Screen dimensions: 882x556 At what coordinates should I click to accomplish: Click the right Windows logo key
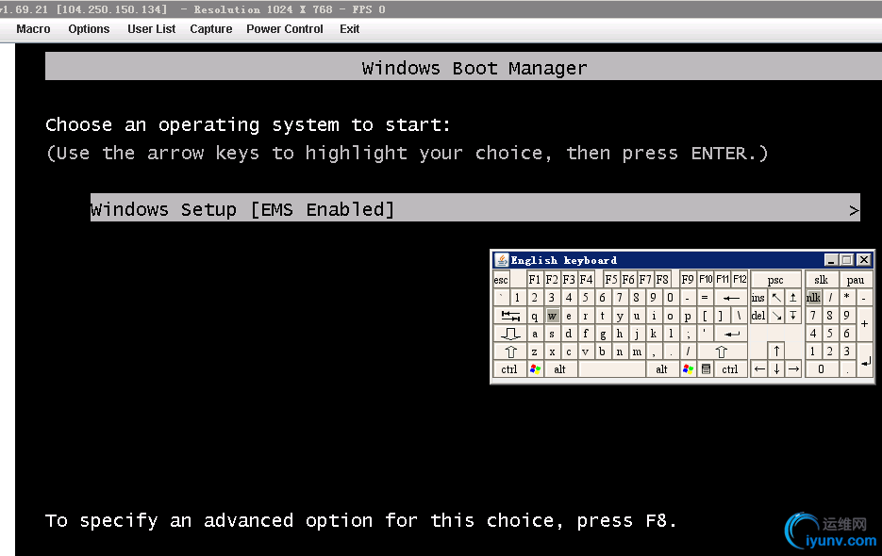coord(688,369)
